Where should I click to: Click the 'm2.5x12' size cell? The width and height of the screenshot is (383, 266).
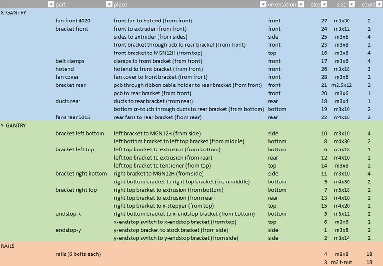point(341,85)
